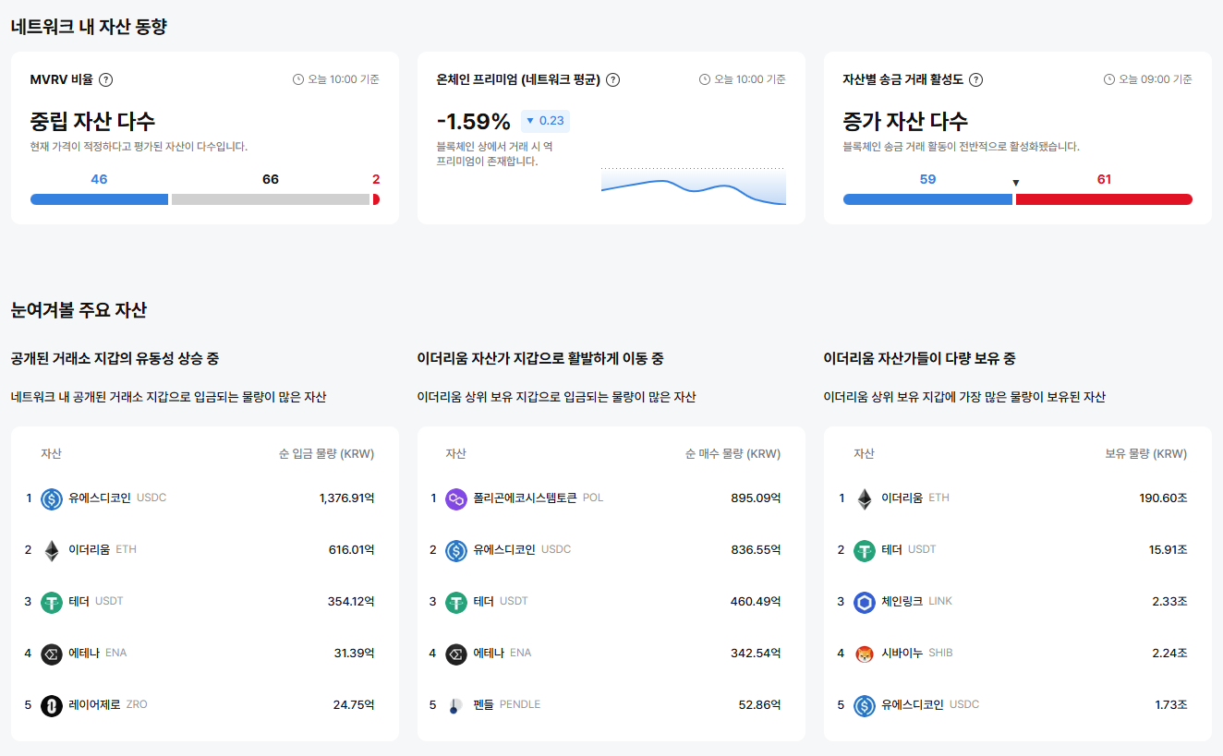Click the USDC coin icon in exchange inflow list
The image size is (1223, 756).
point(52,498)
